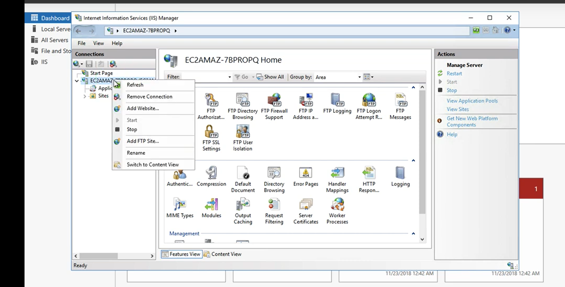Collapse the IIS features group
Screen dimensions: 565x287
point(413,161)
